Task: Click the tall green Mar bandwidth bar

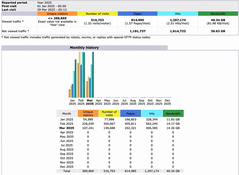Action: point(93,74)
